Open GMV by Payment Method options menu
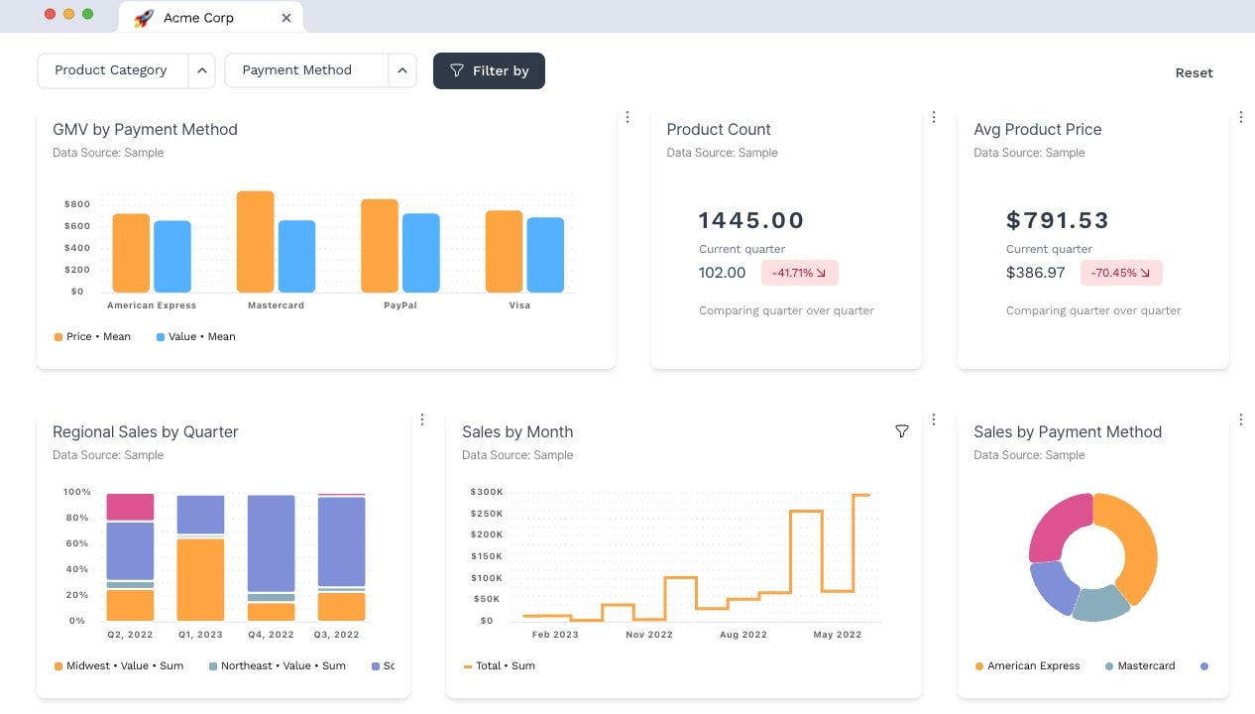 [627, 117]
